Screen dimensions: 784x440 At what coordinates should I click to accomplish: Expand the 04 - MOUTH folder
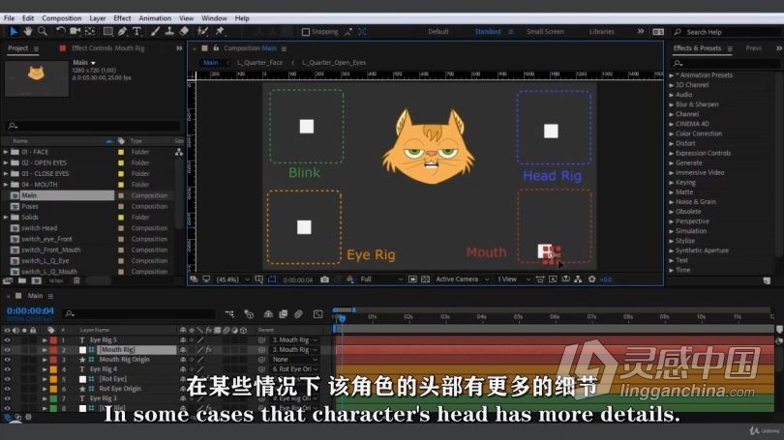pyautogui.click(x=6, y=185)
